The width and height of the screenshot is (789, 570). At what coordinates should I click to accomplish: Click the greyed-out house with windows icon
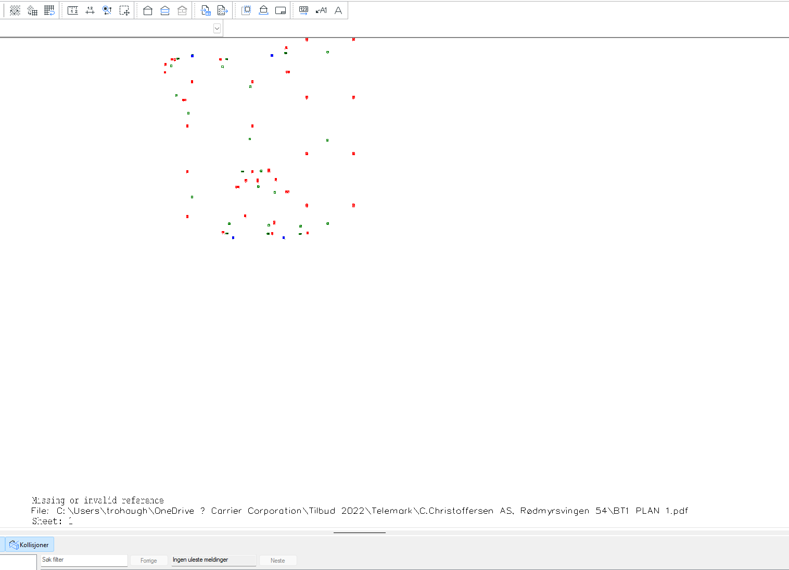click(x=182, y=10)
